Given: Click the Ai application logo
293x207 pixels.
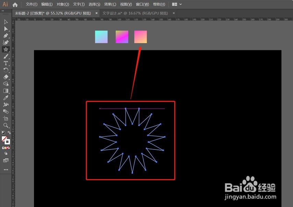Looking at the screenshot, I should click(x=5, y=4).
